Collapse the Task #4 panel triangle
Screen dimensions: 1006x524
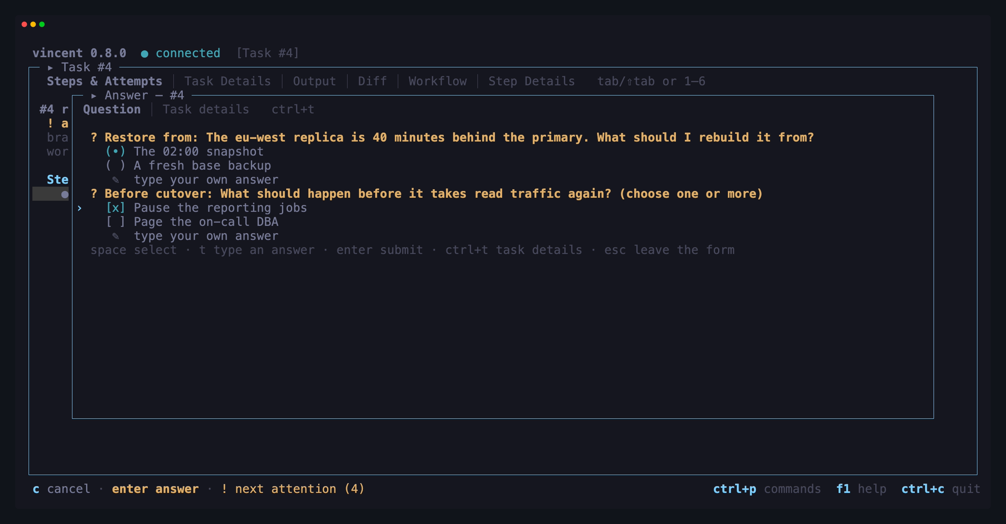pos(50,67)
